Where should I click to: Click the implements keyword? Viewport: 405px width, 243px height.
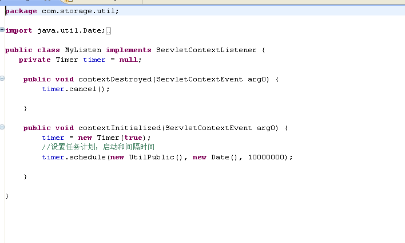click(129, 50)
